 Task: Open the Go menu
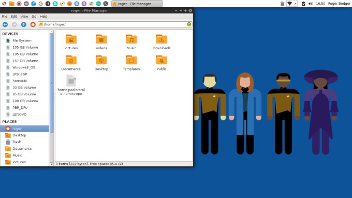click(34, 17)
